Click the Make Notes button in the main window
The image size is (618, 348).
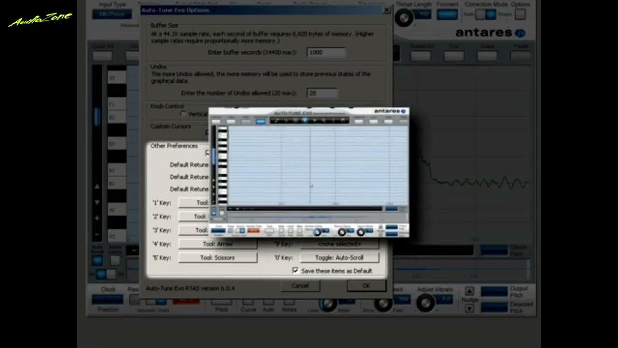click(289, 302)
